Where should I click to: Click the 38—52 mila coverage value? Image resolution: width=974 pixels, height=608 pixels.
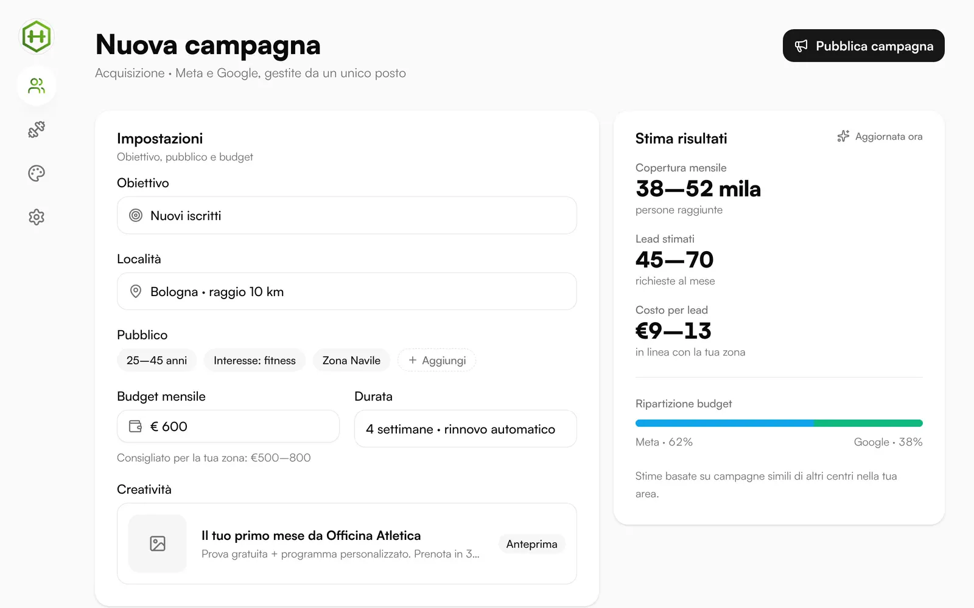(698, 188)
